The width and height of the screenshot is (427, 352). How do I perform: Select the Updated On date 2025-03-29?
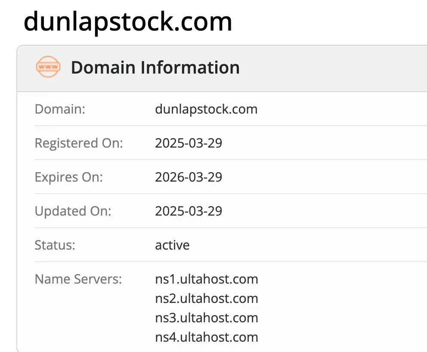click(189, 211)
